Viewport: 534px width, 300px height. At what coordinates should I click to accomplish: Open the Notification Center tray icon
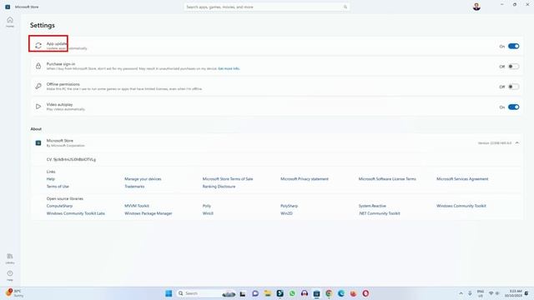click(526, 293)
